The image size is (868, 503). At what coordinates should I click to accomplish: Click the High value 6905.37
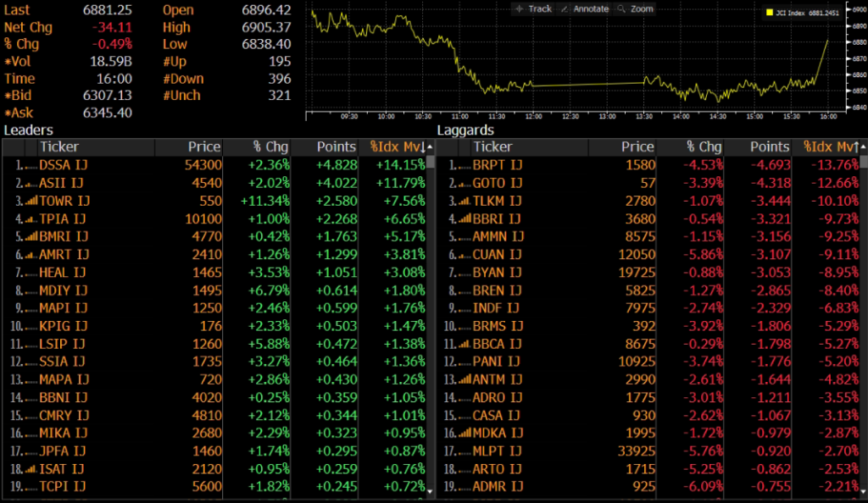[266, 28]
